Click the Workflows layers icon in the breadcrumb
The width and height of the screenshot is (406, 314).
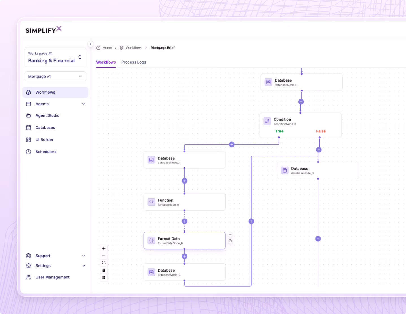(122, 48)
